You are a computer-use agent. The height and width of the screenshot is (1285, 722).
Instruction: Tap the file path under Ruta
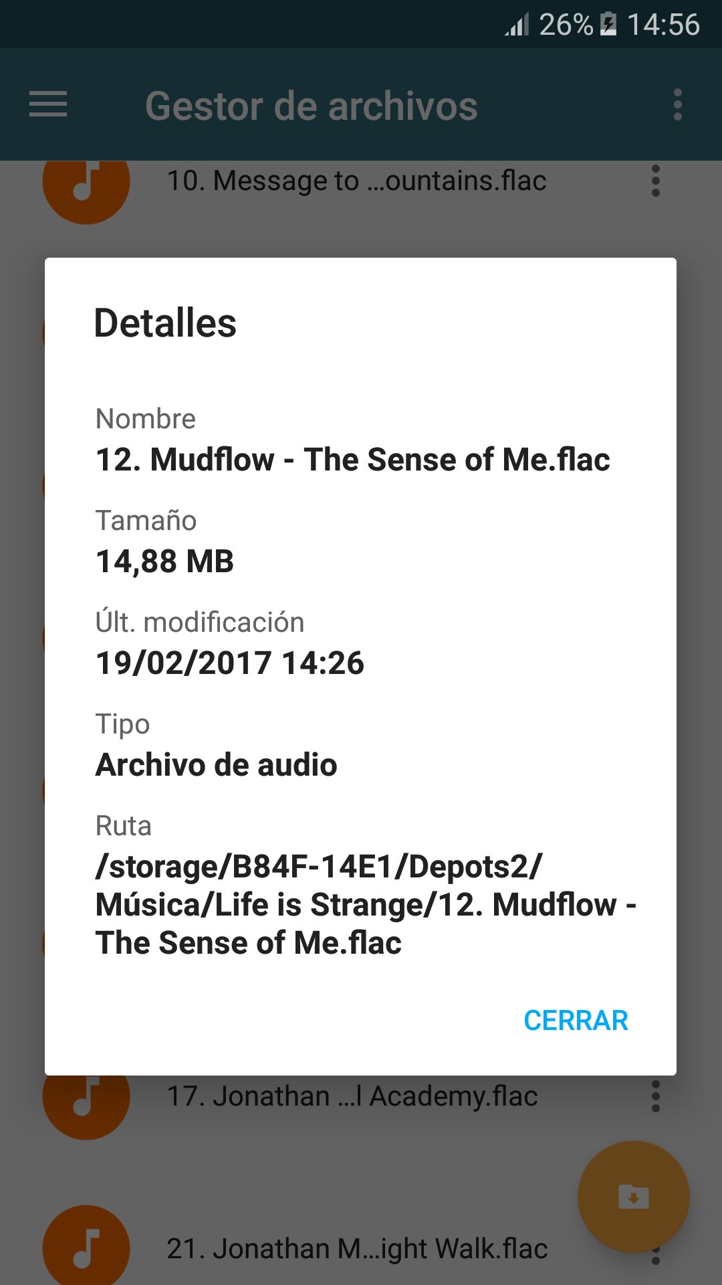(364, 905)
